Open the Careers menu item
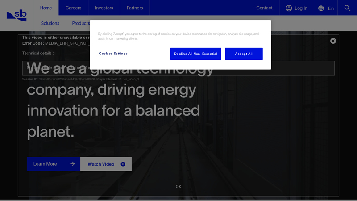The image size is (357, 201). point(73,8)
